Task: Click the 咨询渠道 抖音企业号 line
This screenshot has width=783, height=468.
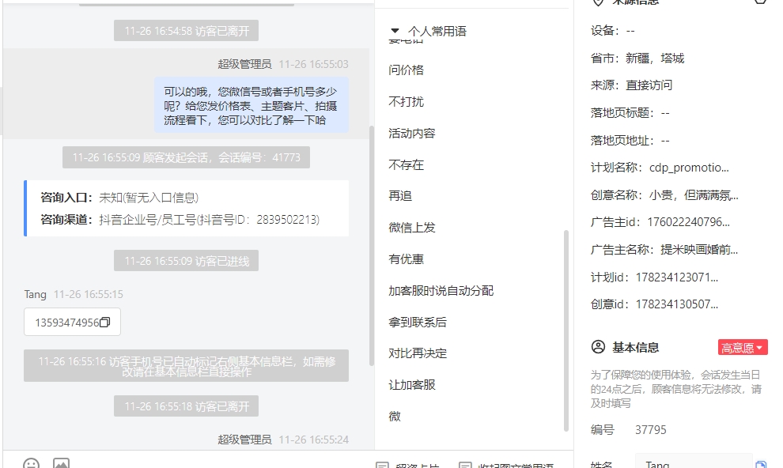Action: pos(180,220)
